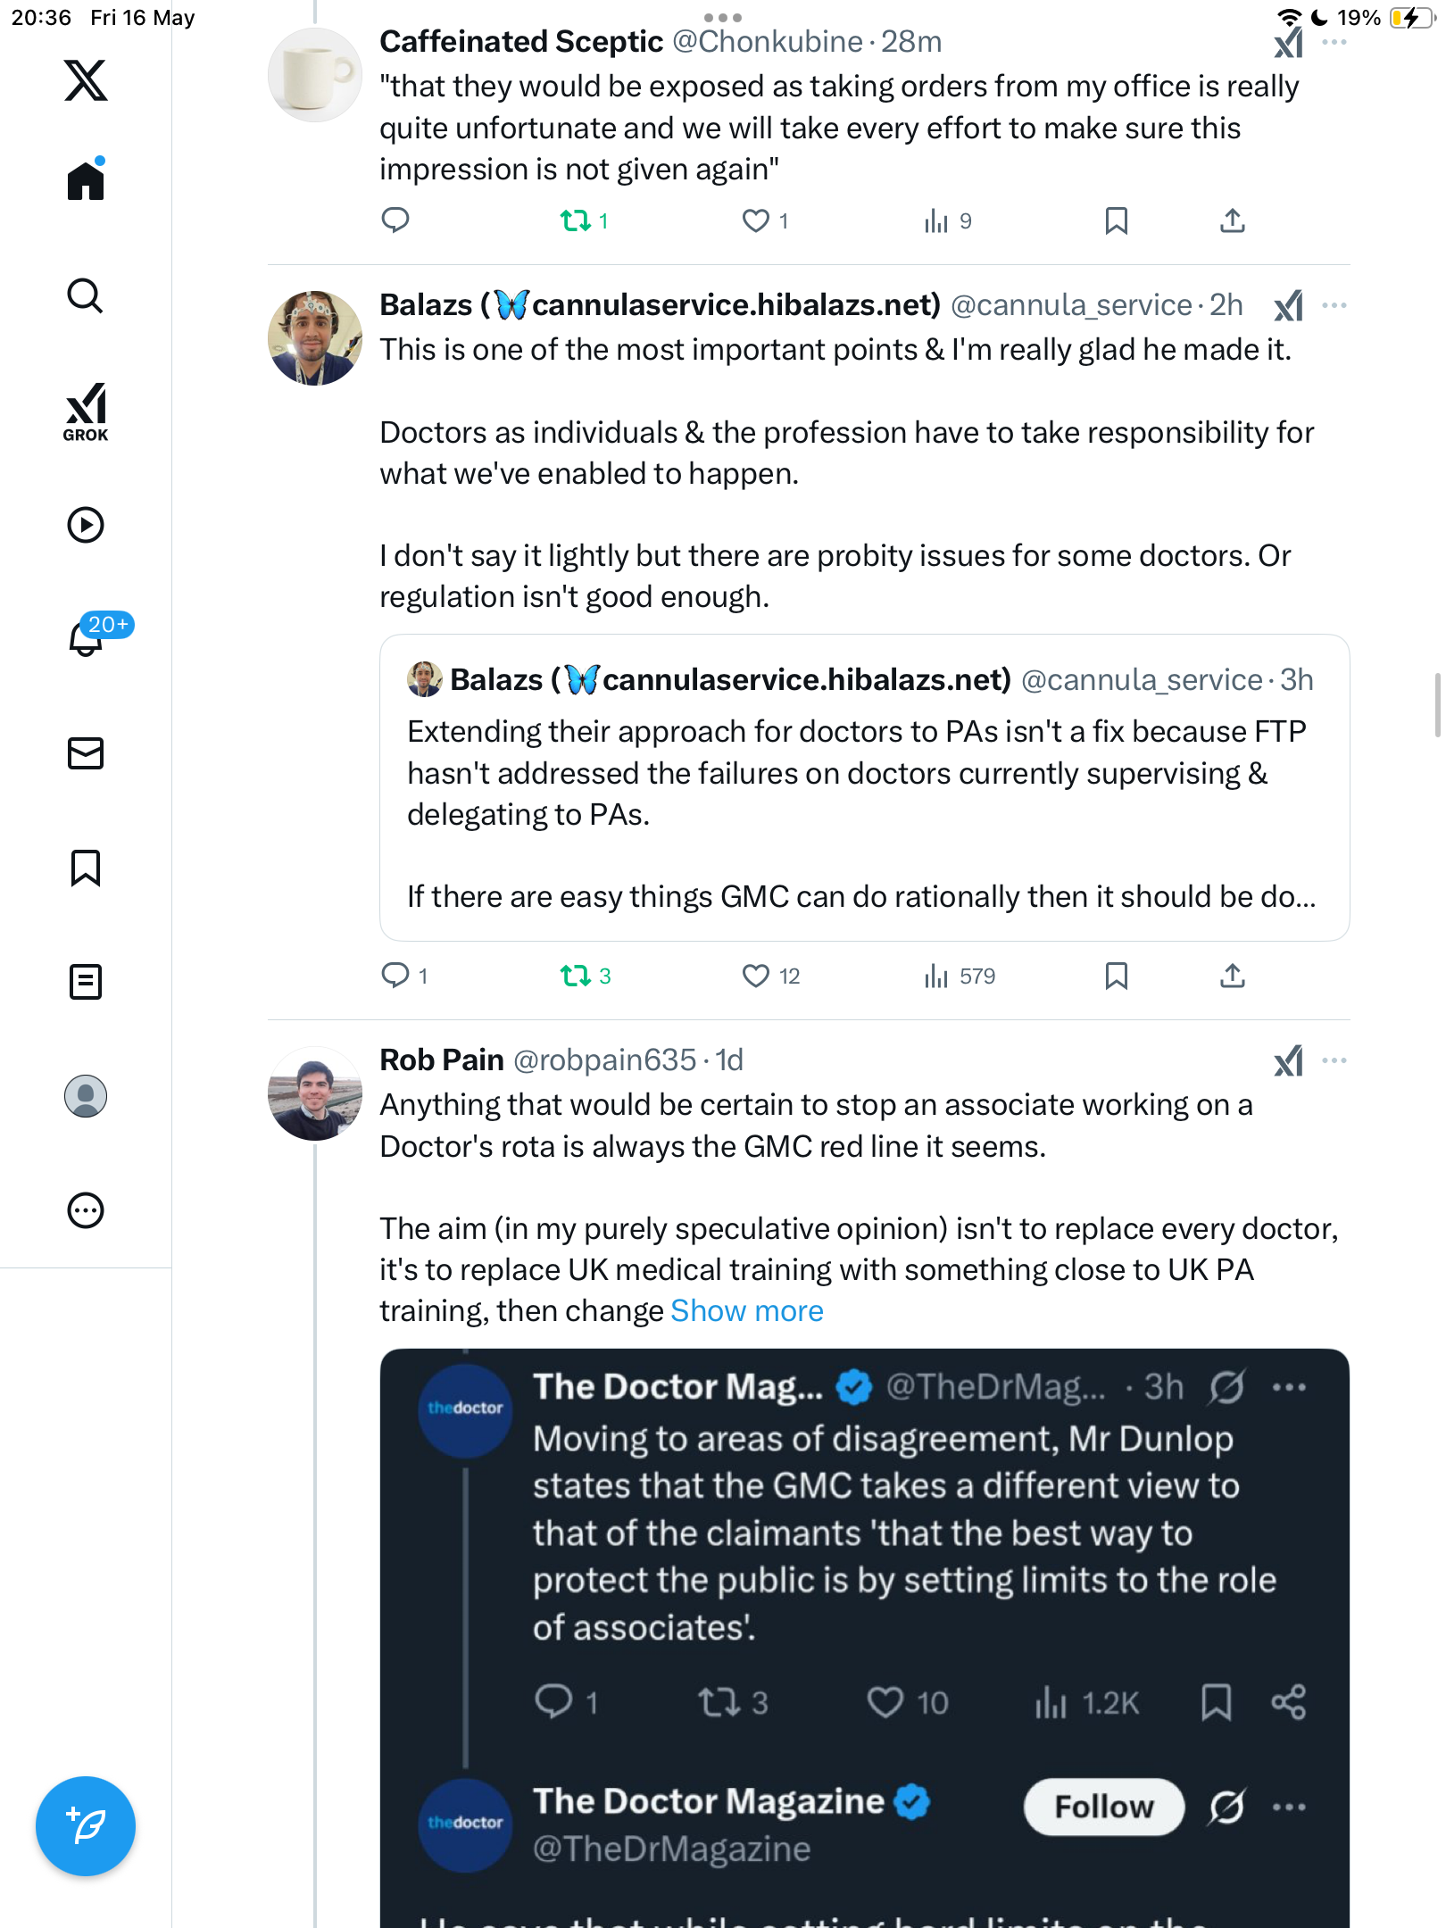
Task: Like Balazs's post with 12 likes
Action: [x=771, y=976]
